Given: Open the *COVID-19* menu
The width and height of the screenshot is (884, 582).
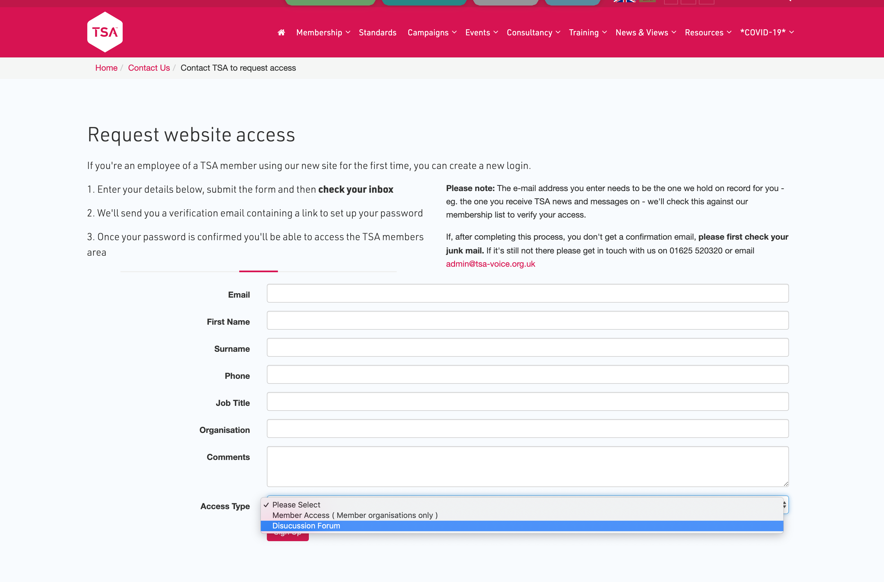Looking at the screenshot, I should pyautogui.click(x=767, y=33).
